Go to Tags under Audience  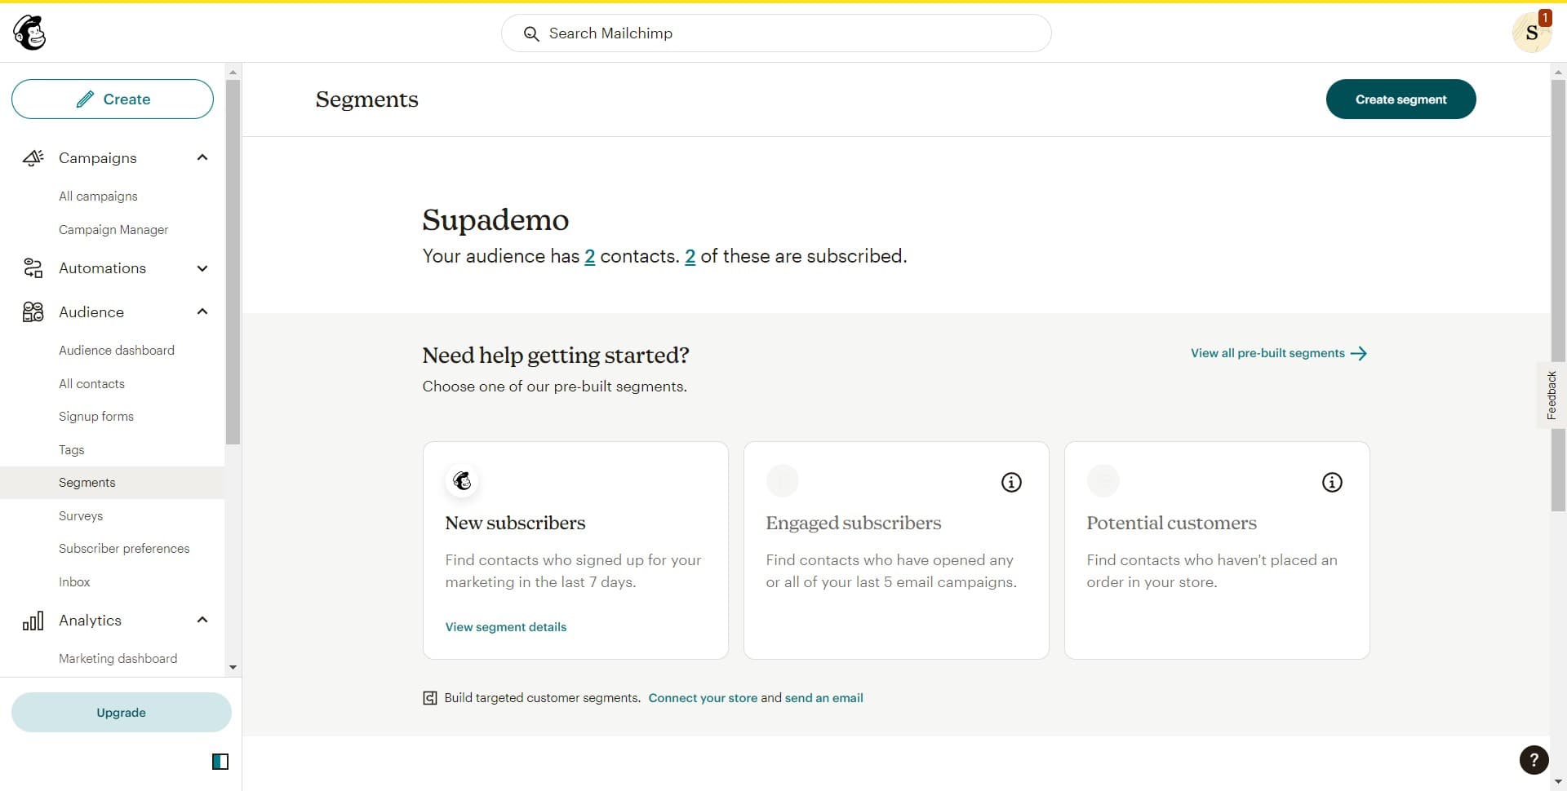72,450
